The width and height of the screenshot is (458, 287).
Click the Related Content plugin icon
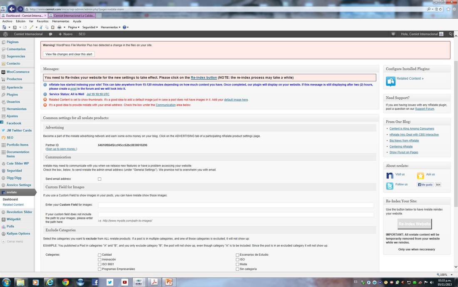[x=391, y=81]
